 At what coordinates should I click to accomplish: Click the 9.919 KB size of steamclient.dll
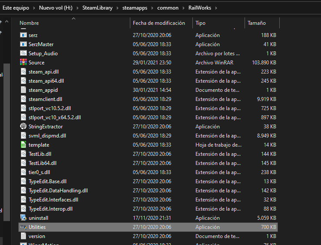267,99
